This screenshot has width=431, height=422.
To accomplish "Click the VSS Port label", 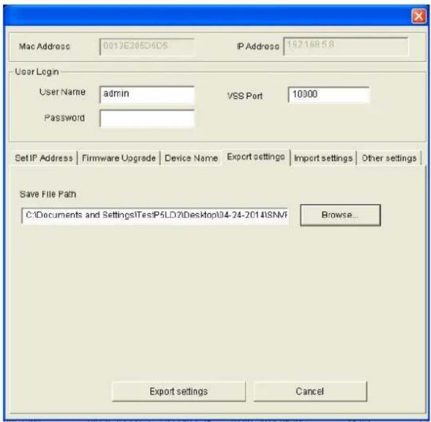I will [x=245, y=96].
